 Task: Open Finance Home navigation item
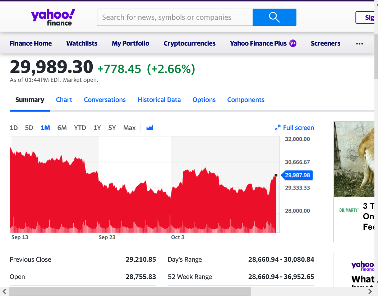click(31, 43)
